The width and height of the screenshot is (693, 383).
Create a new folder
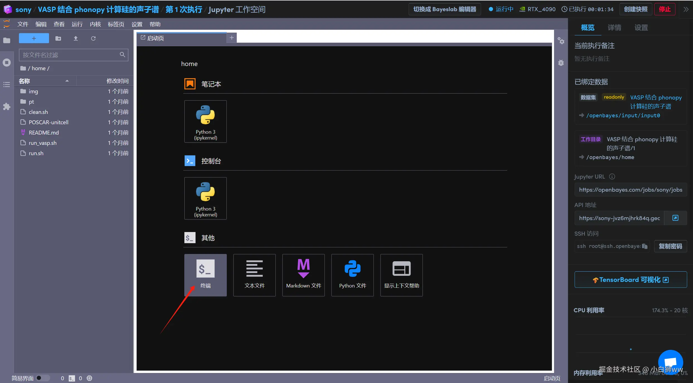(58, 38)
